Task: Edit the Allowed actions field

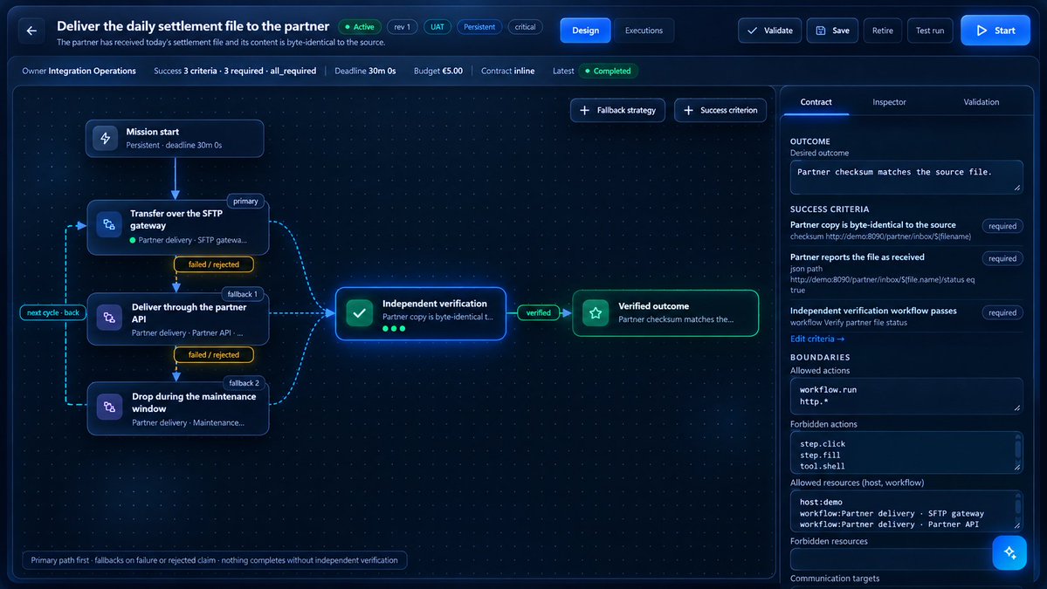Action: pos(906,395)
